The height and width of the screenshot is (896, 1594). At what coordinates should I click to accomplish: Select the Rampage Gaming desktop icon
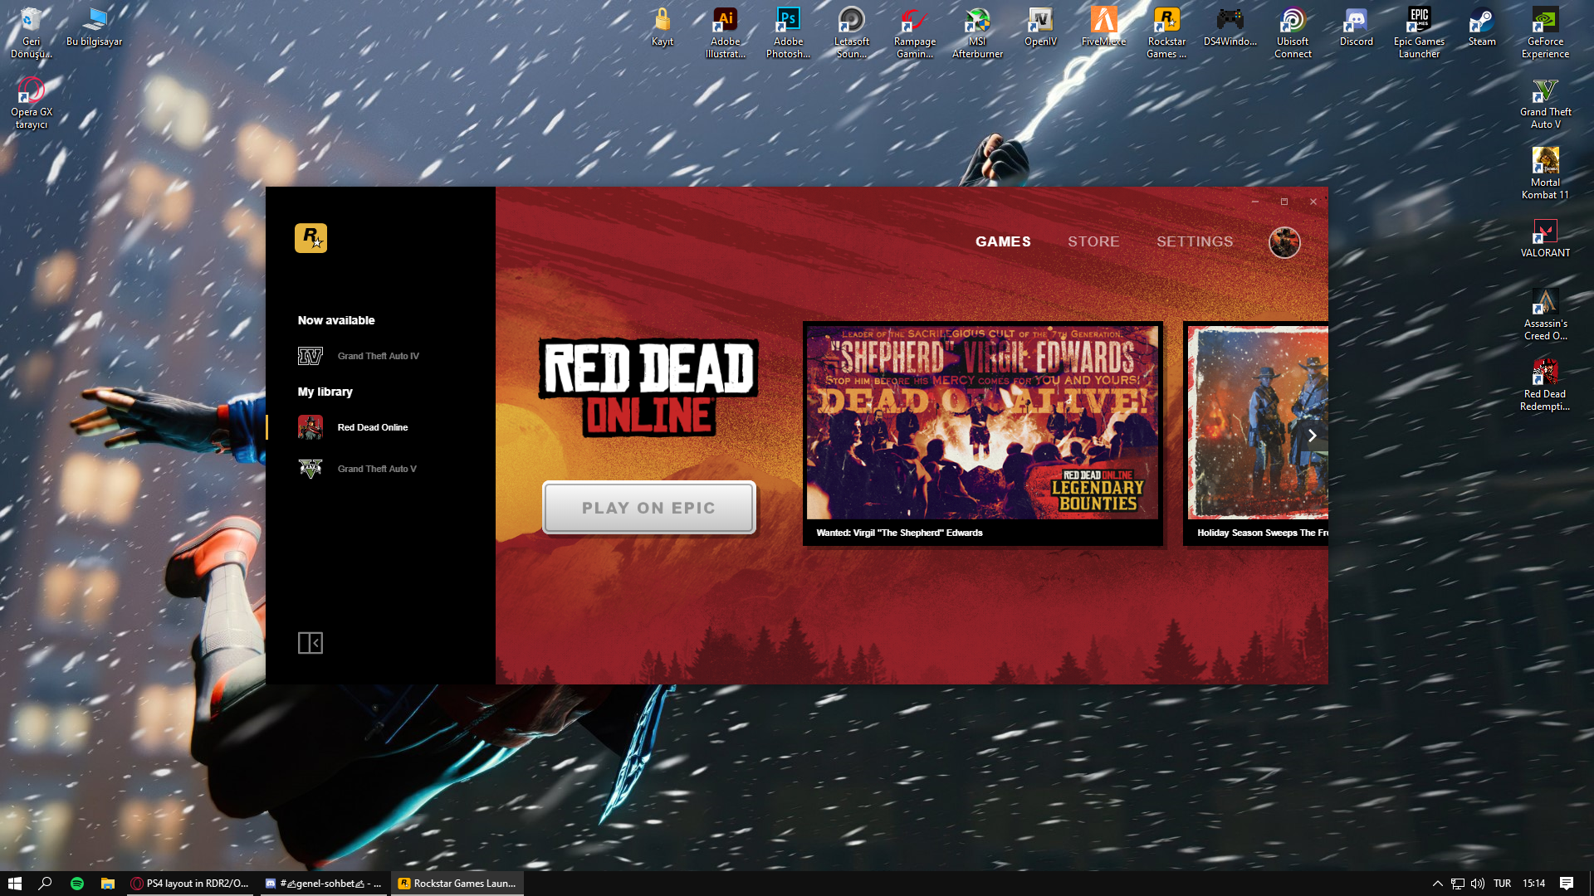(x=914, y=32)
